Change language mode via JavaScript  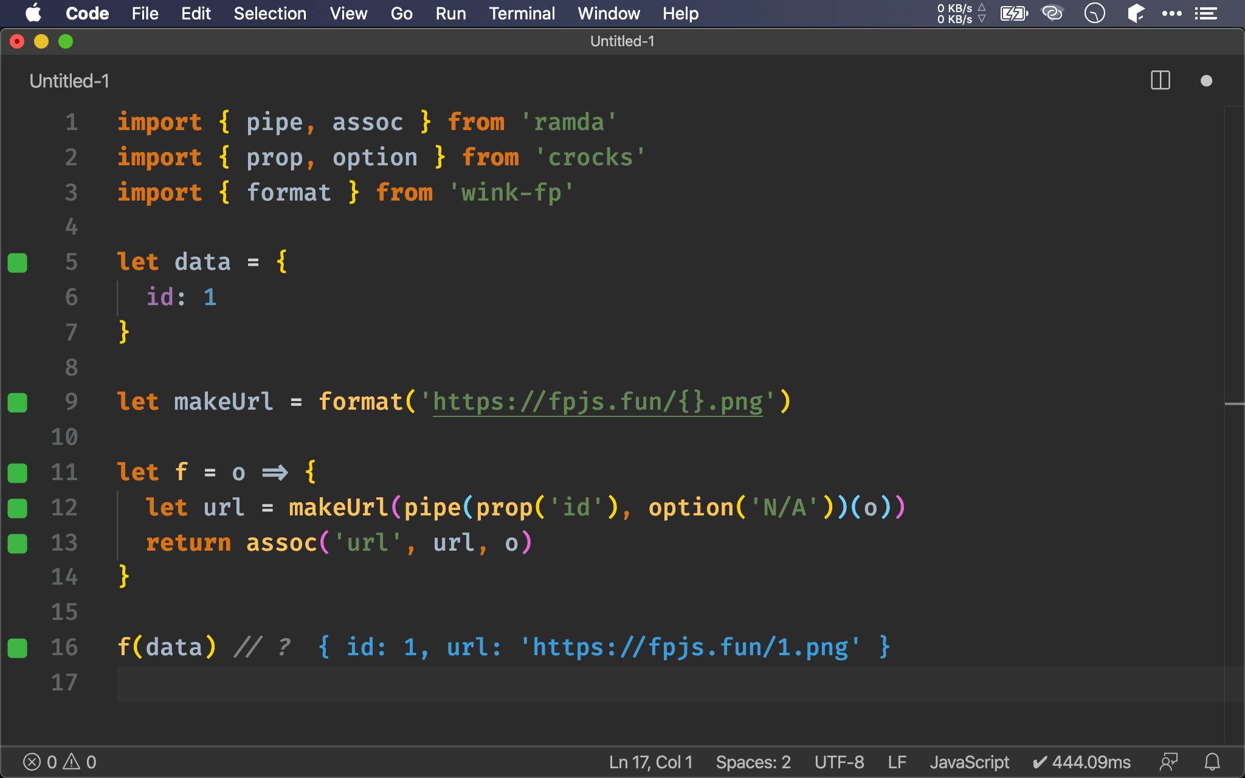click(969, 762)
